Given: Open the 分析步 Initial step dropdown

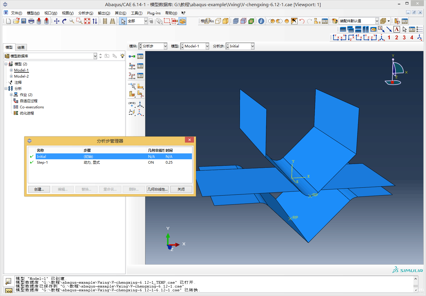Looking at the screenshot, I should [252, 46].
